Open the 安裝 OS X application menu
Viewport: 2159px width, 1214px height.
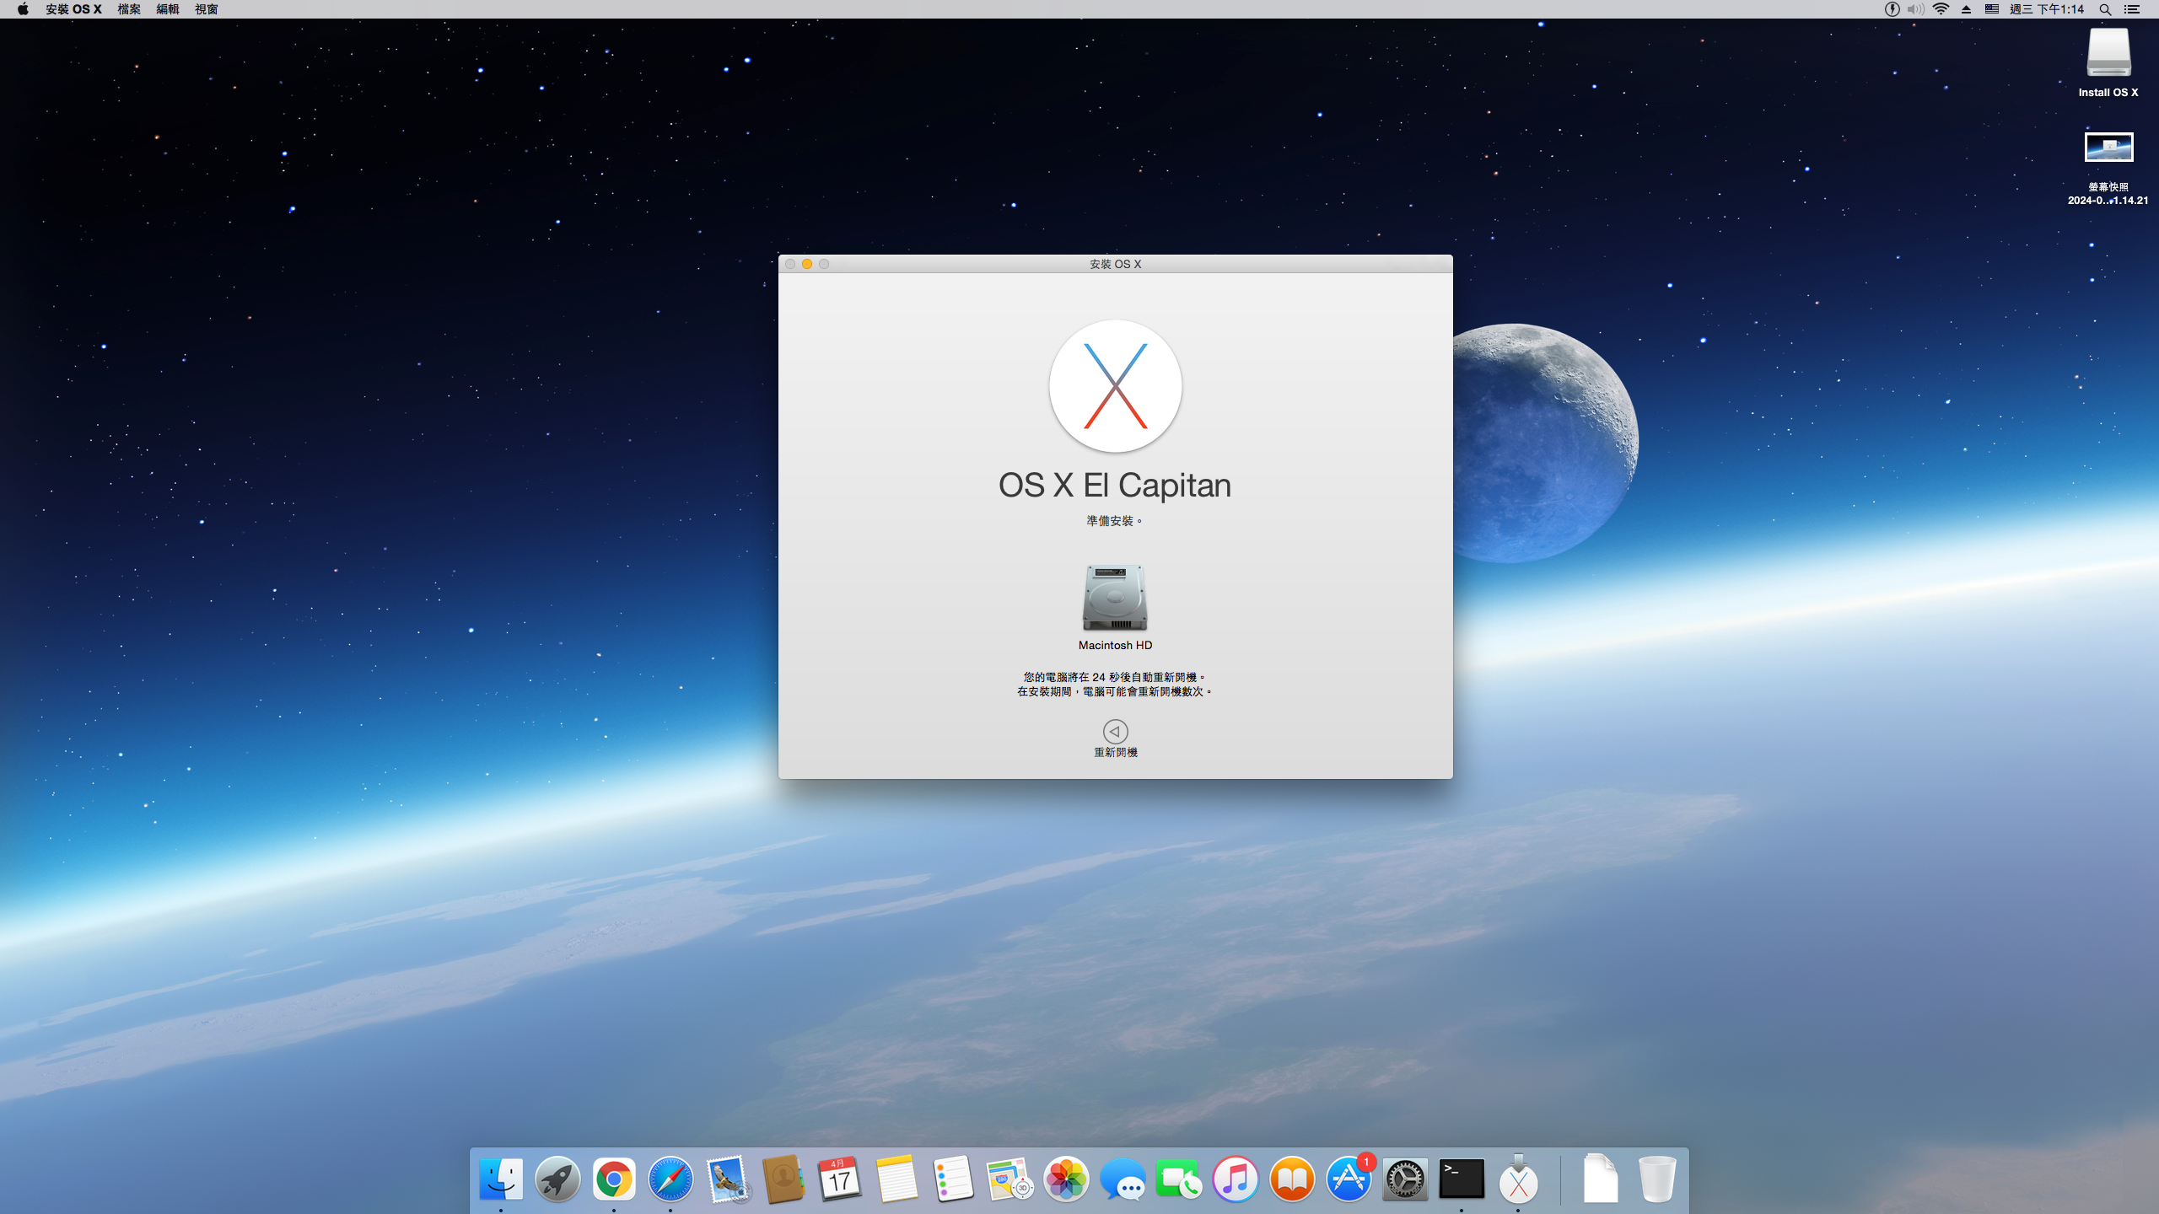coord(73,9)
